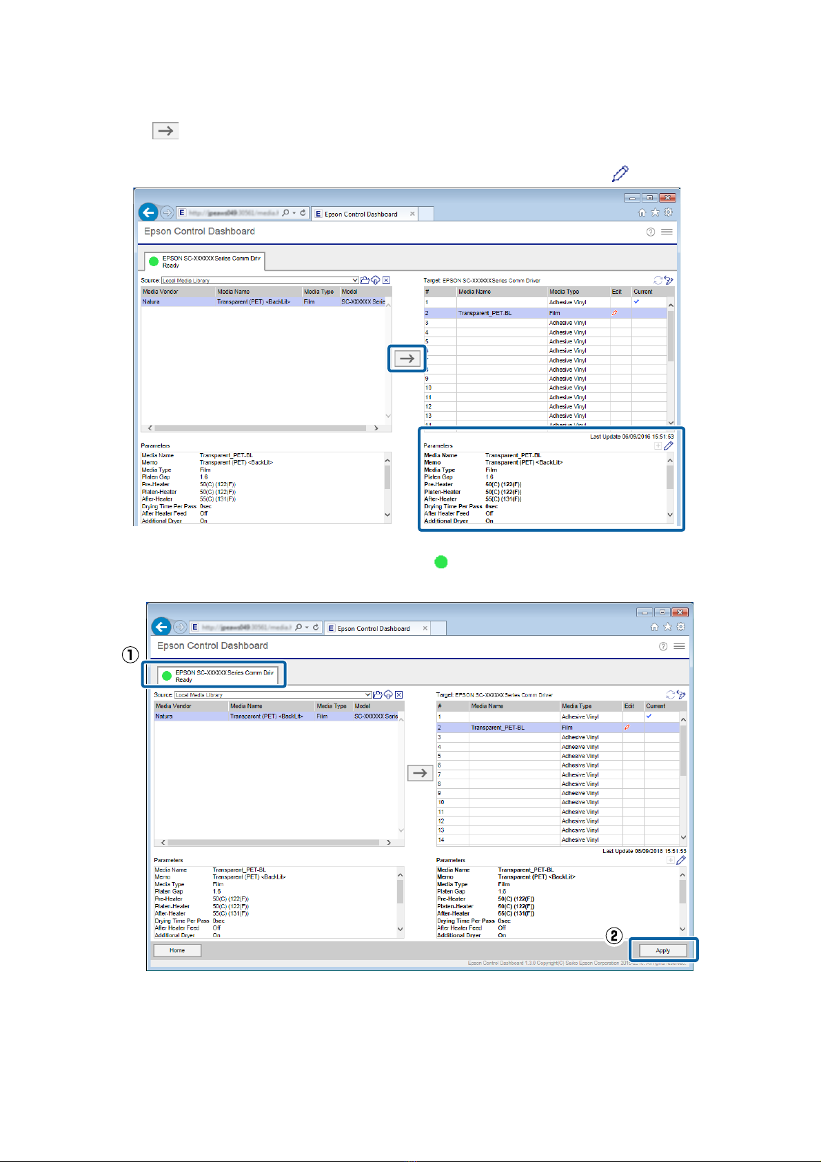Click the Model column header in upper window
The width and height of the screenshot is (821, 1162).
(x=365, y=292)
